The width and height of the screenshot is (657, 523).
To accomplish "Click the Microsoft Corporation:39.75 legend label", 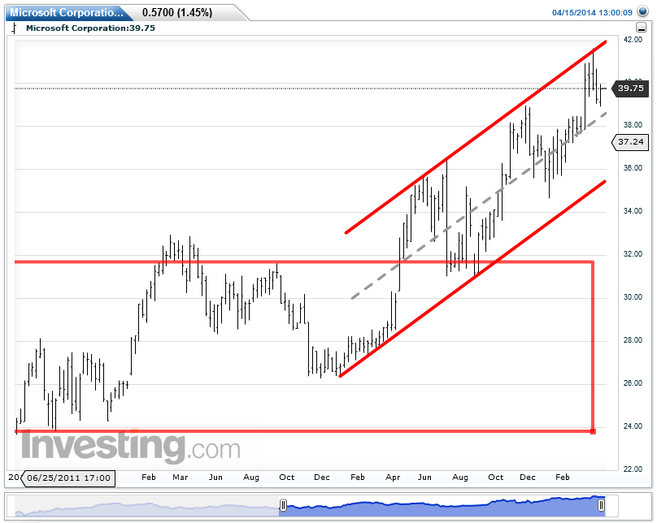I will [90, 28].
